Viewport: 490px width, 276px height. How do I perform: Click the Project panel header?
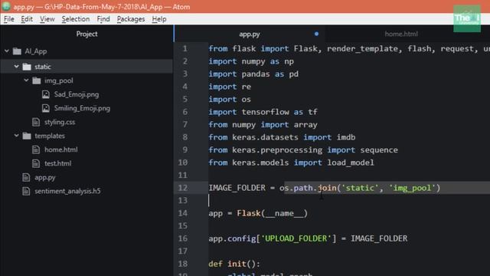point(87,34)
